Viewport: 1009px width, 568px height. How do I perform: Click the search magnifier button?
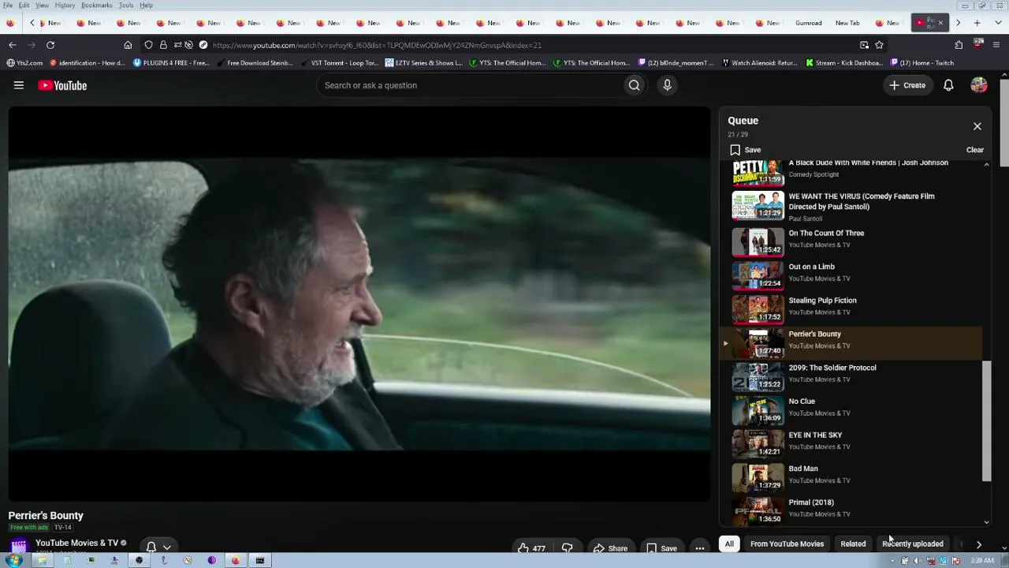[634, 85]
